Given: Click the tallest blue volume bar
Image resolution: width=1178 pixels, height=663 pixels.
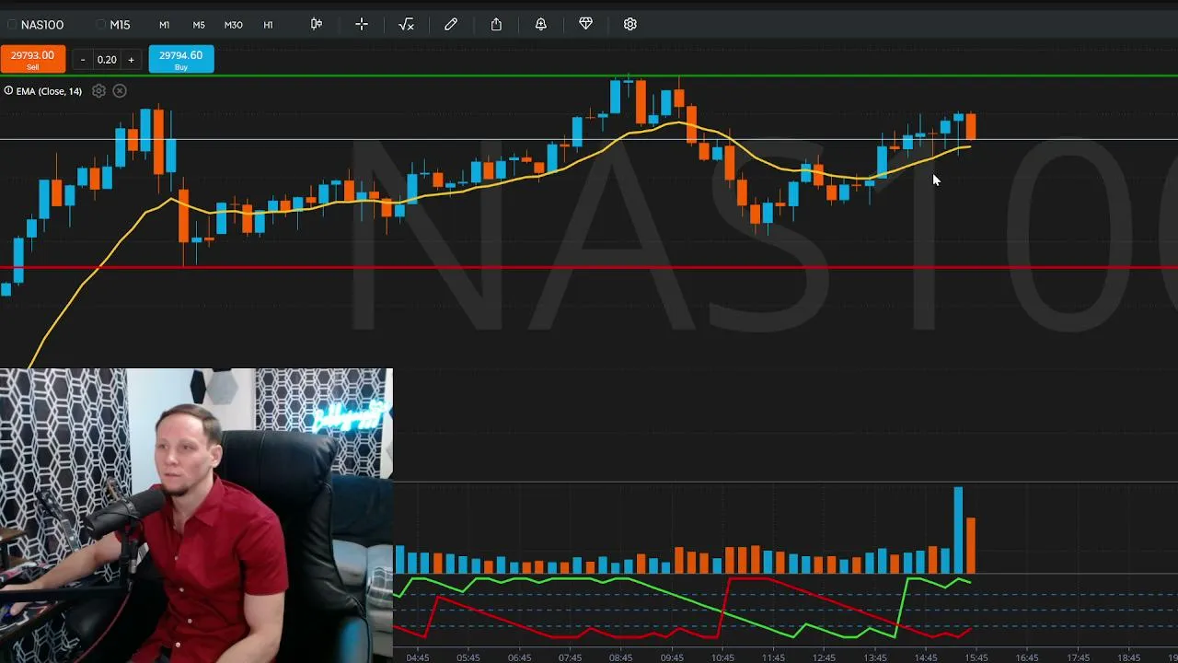Looking at the screenshot, I should (x=958, y=530).
